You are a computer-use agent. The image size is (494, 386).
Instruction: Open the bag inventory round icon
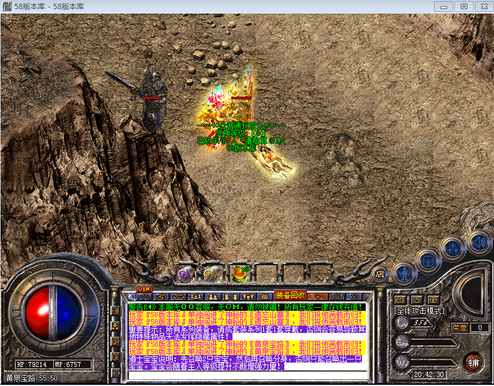(428, 261)
